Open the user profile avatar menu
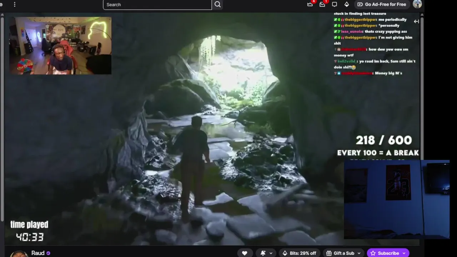The width and height of the screenshot is (457, 257). click(417, 4)
